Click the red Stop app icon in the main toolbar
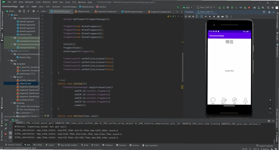 pos(249,7)
